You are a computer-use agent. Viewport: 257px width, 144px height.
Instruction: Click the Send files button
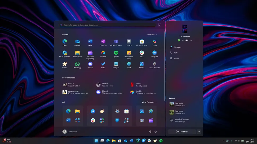click(182, 132)
